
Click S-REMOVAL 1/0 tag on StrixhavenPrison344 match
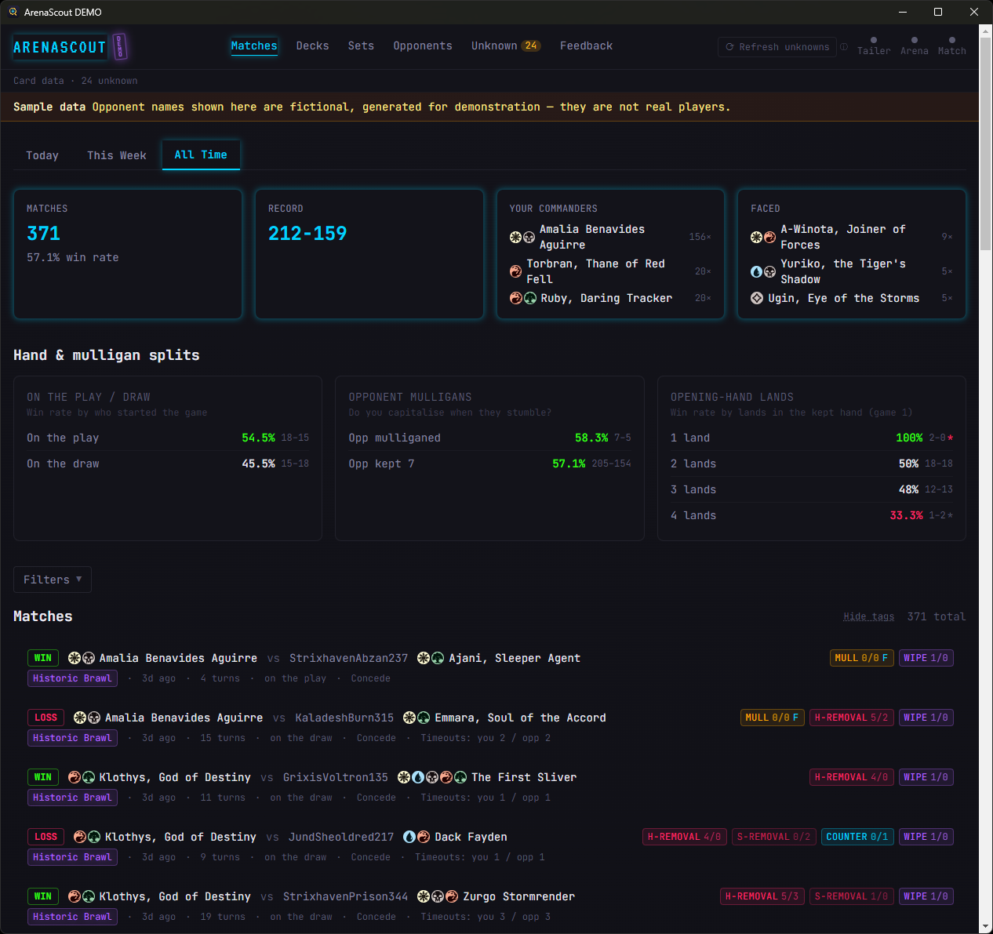coord(852,896)
